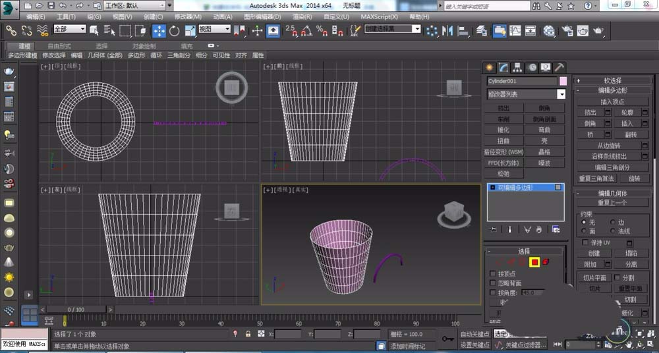
Task: Open the Modify command panel tab
Action: pos(503,67)
